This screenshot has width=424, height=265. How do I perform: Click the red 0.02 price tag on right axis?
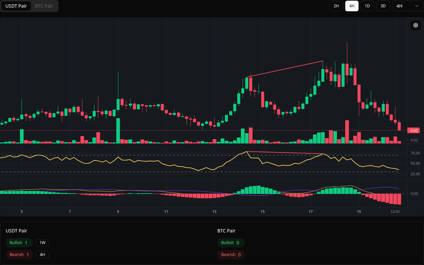click(413, 130)
